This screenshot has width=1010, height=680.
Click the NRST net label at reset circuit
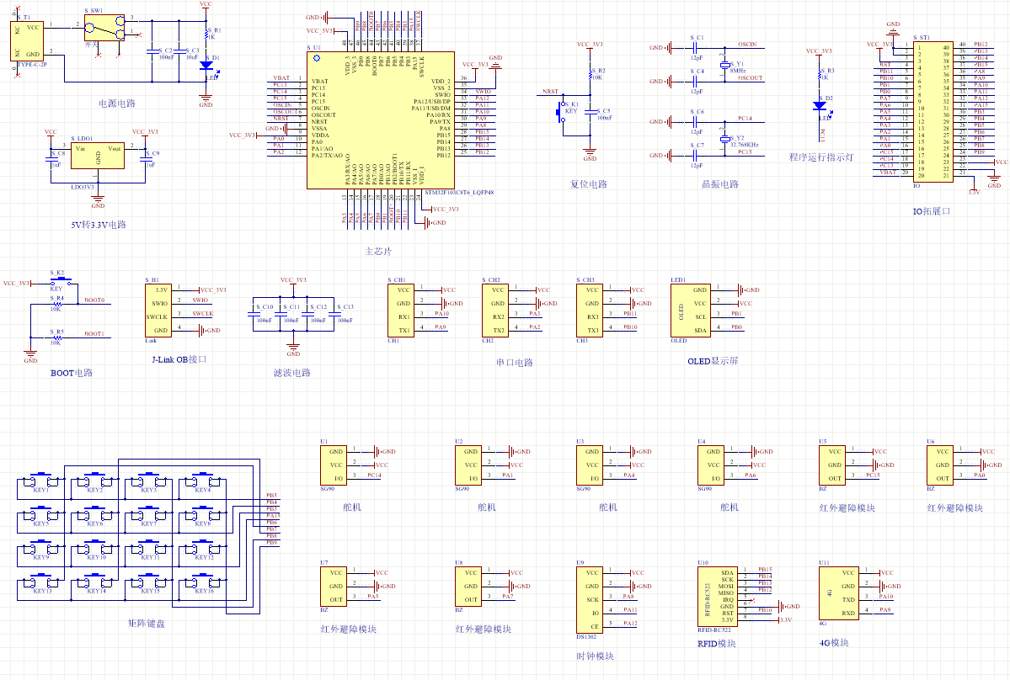click(550, 92)
